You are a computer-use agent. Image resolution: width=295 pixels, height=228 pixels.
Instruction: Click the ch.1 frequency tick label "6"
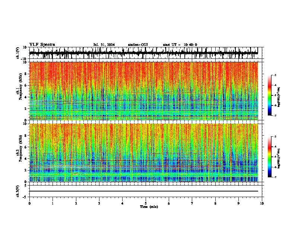tap(26, 85)
